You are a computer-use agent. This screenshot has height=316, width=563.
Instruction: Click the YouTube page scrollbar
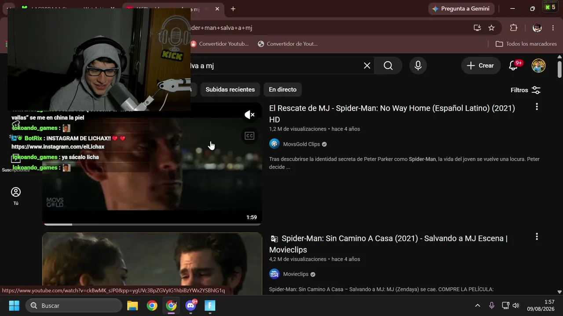click(x=559, y=69)
